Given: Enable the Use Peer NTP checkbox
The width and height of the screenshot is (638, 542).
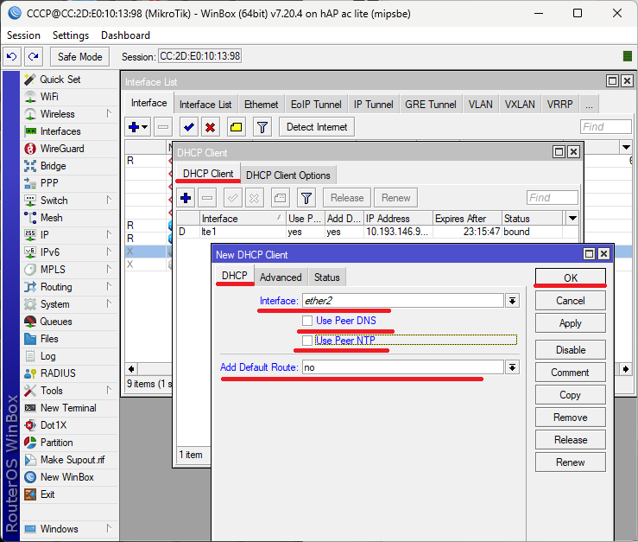Looking at the screenshot, I should [307, 341].
